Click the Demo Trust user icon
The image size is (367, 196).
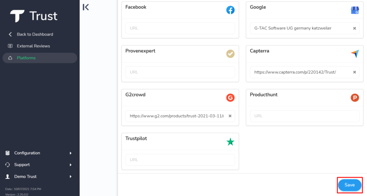point(8,177)
